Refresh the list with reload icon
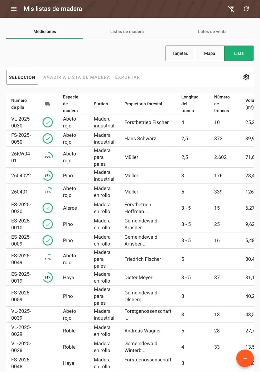This screenshot has height=372, width=260. coord(246,9)
